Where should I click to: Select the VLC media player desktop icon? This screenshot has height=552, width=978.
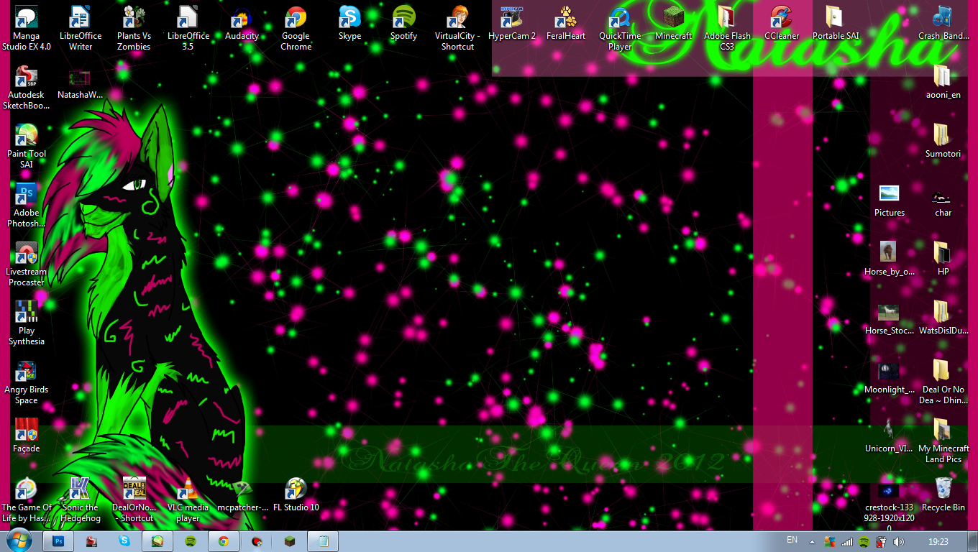188,489
